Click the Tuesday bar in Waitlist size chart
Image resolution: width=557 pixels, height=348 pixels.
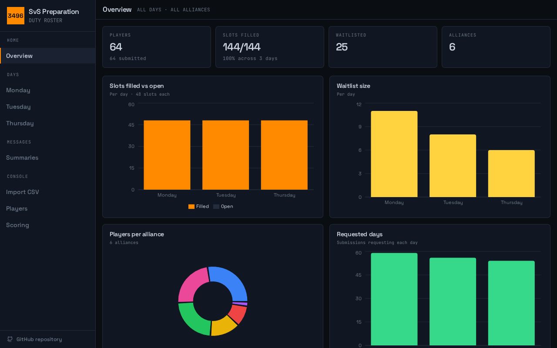453,166
